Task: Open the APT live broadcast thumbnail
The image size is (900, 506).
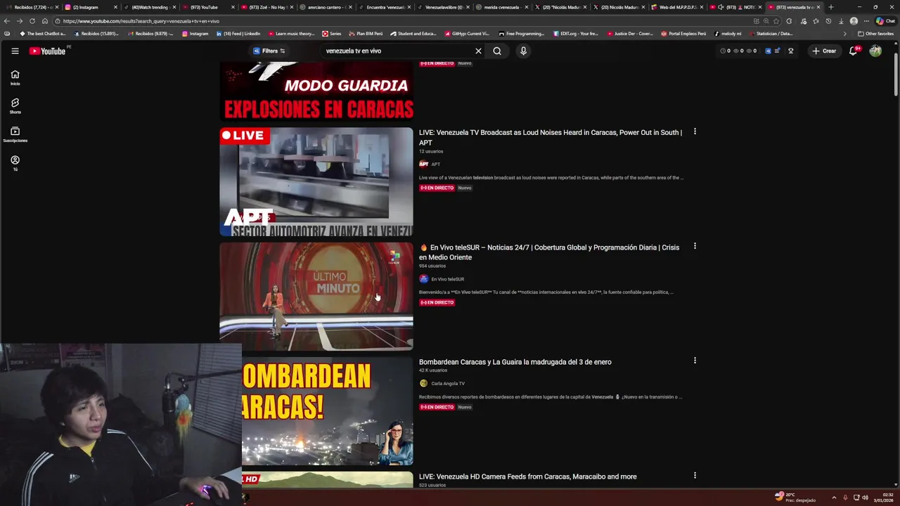Action: 316,181
